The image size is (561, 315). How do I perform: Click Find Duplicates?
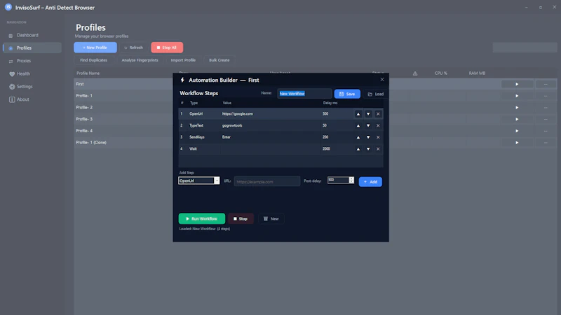point(93,60)
